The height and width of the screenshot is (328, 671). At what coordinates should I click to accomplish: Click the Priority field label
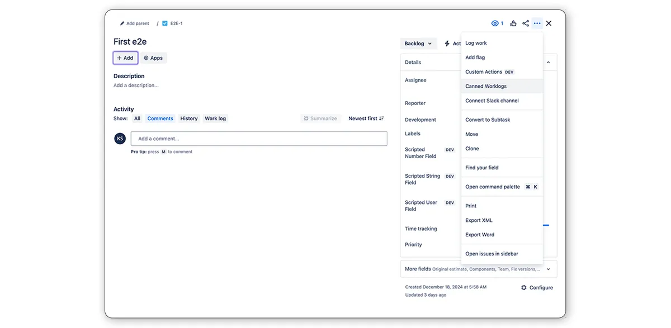point(413,245)
